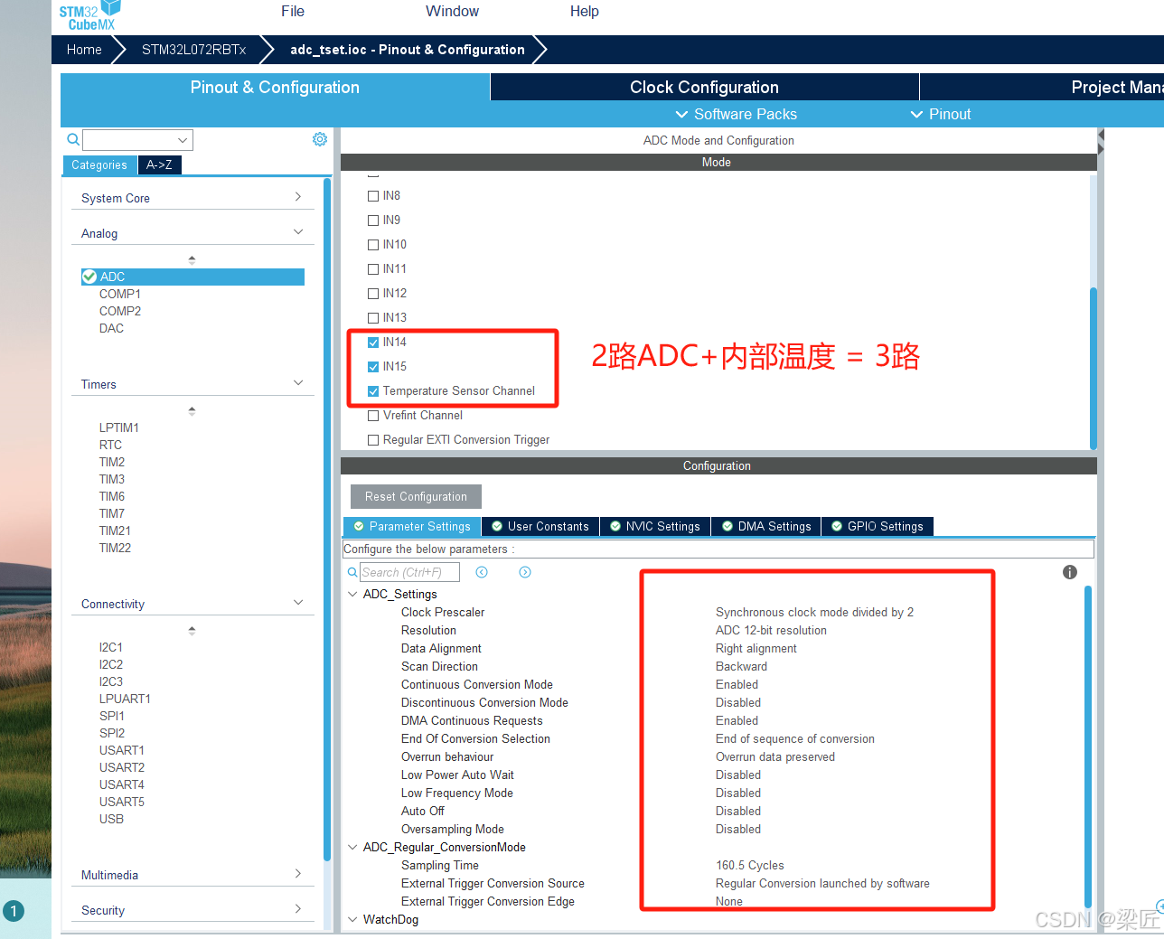Open the Window menu
Screen dimensions: 1164x939
(452, 12)
